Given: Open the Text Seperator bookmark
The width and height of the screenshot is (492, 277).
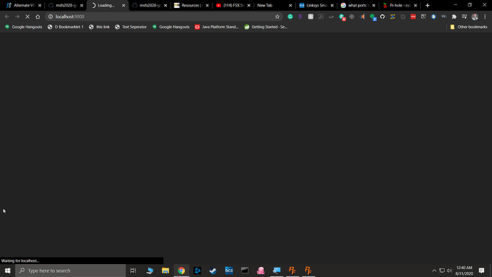Looking at the screenshot, I should (x=130, y=27).
